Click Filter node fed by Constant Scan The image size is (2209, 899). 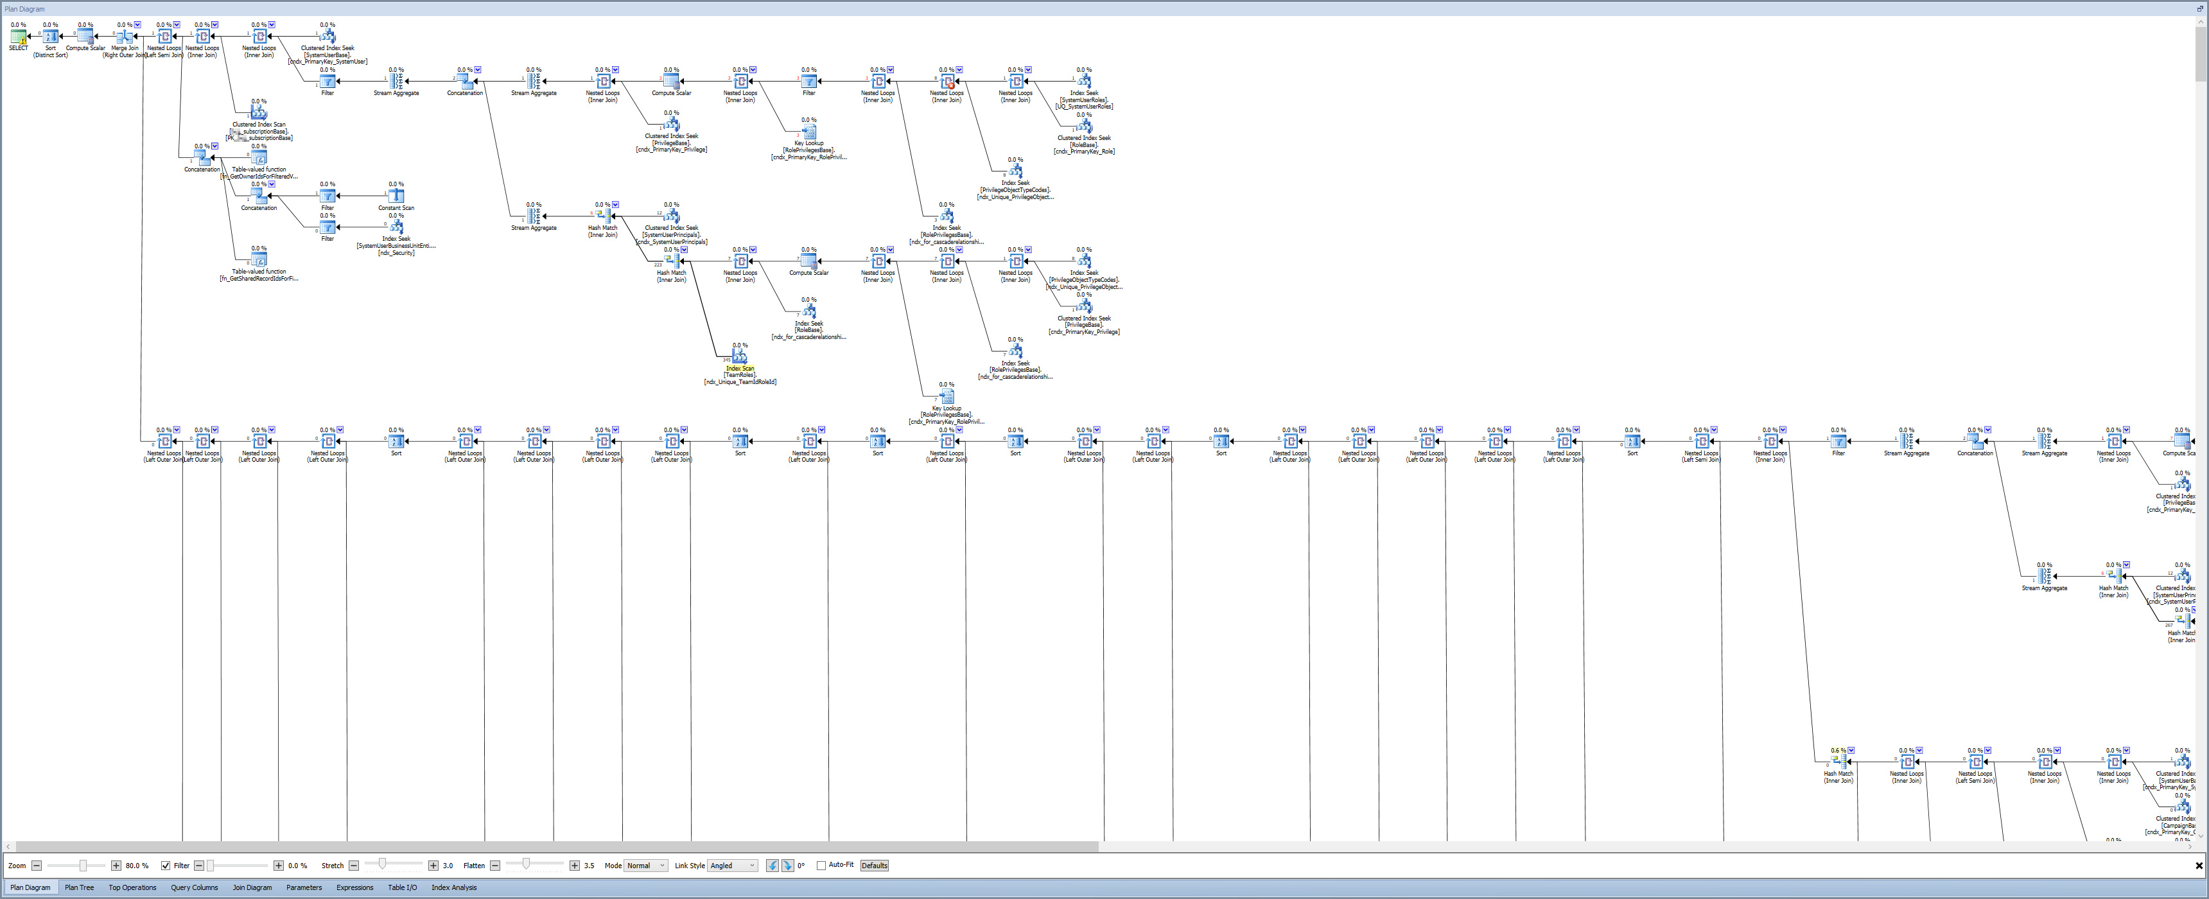click(x=327, y=196)
